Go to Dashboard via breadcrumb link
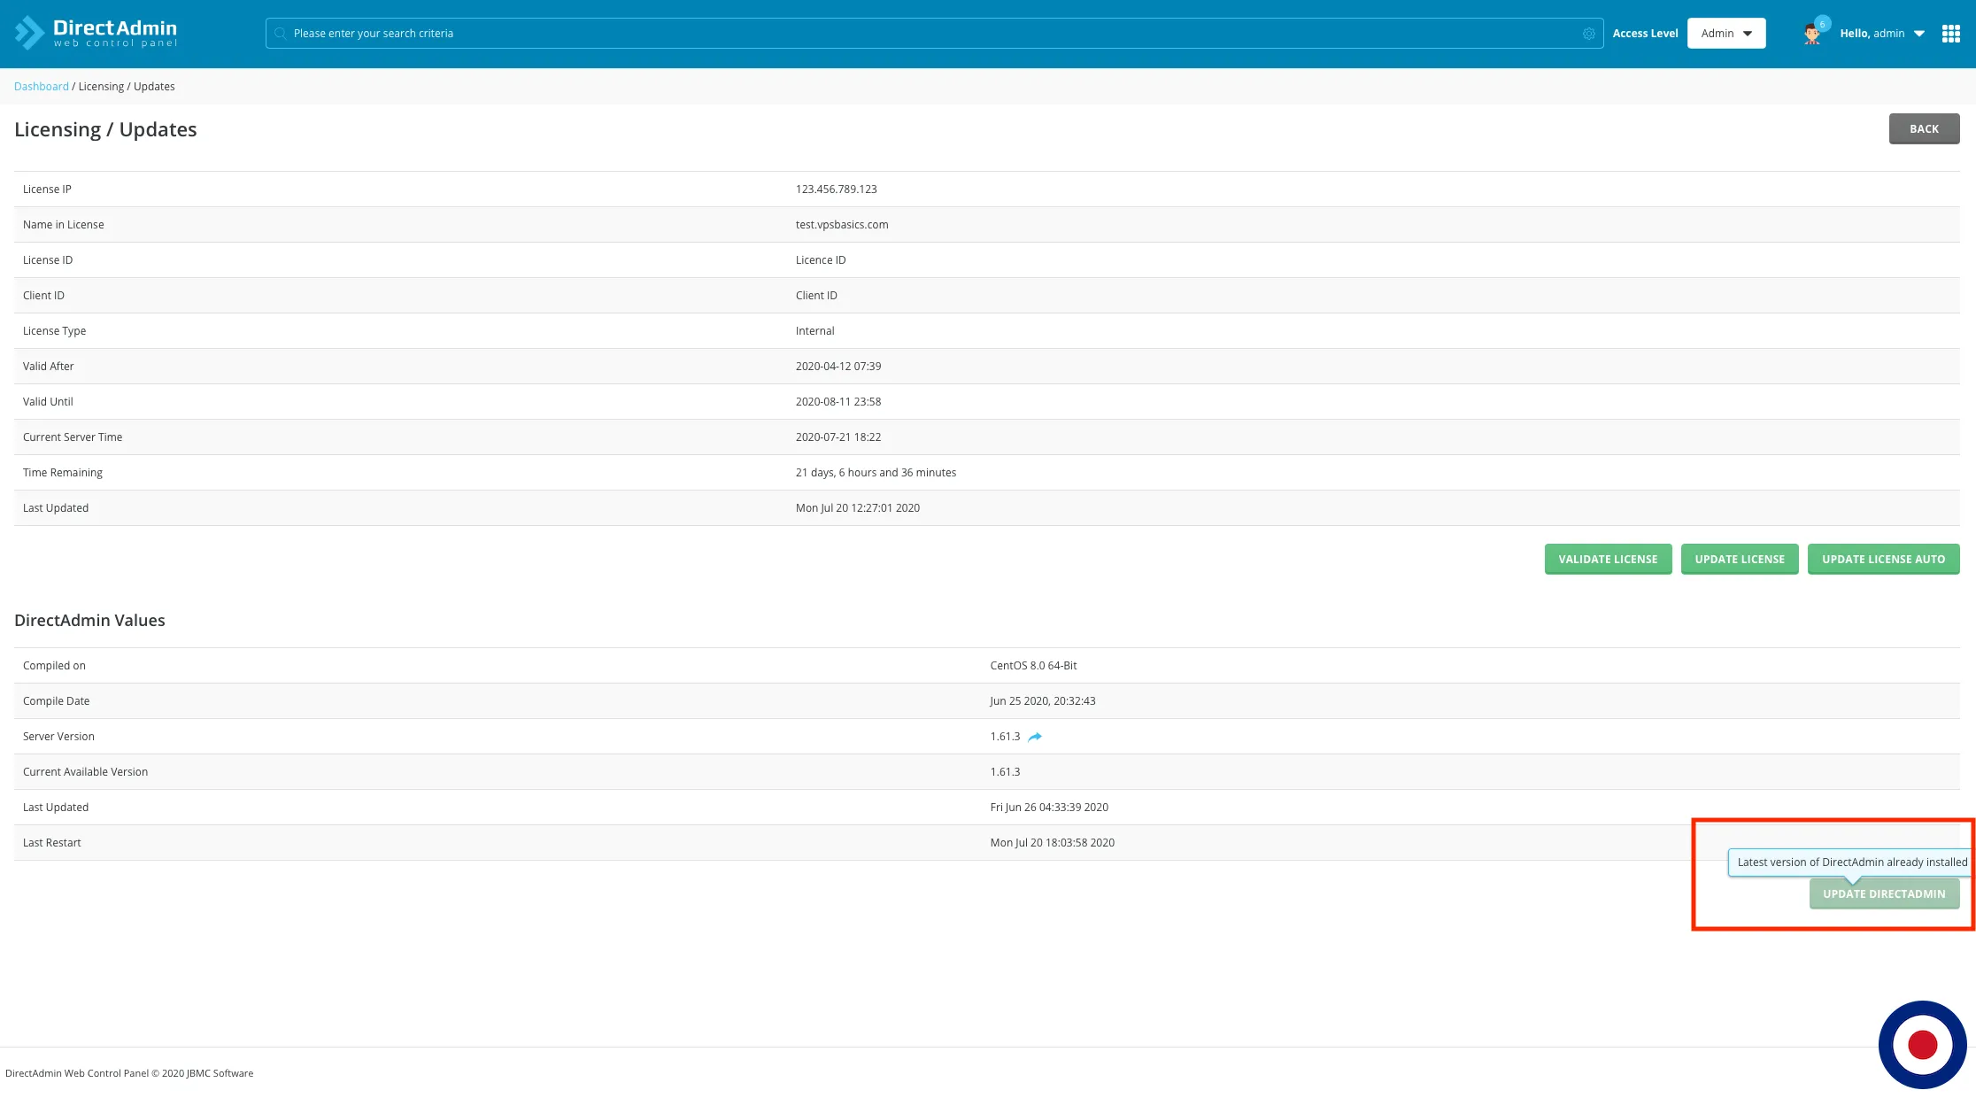The height and width of the screenshot is (1098, 1976). (41, 87)
